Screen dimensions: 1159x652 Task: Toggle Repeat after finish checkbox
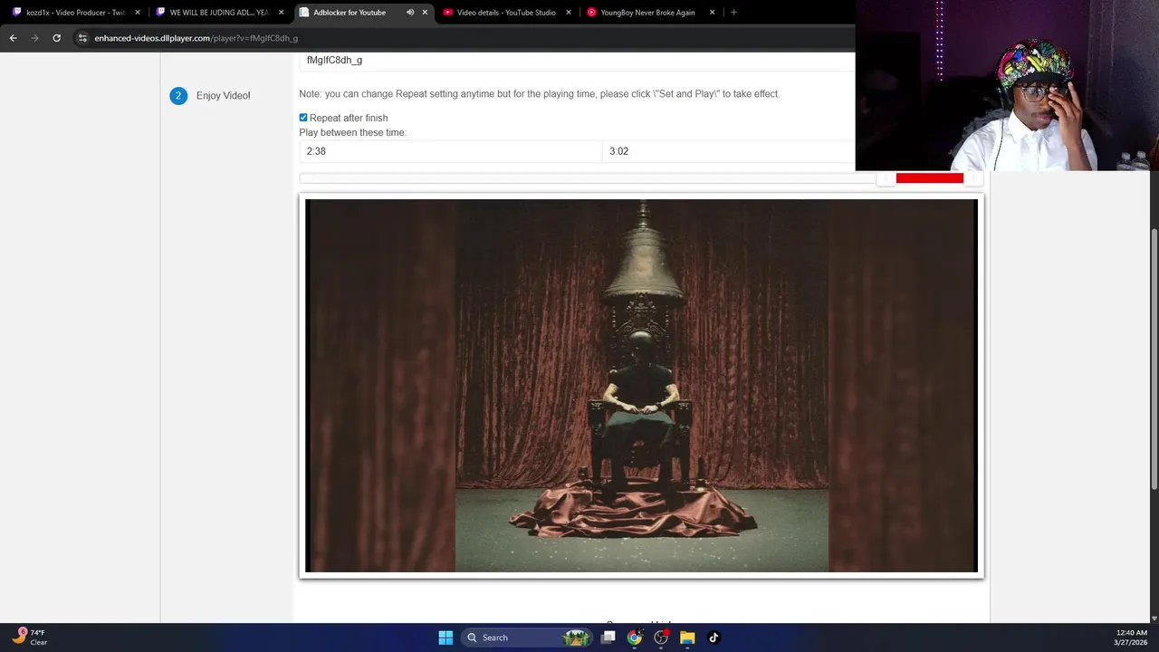click(x=303, y=118)
